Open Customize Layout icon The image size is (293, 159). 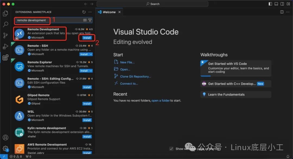[x=288, y=4]
